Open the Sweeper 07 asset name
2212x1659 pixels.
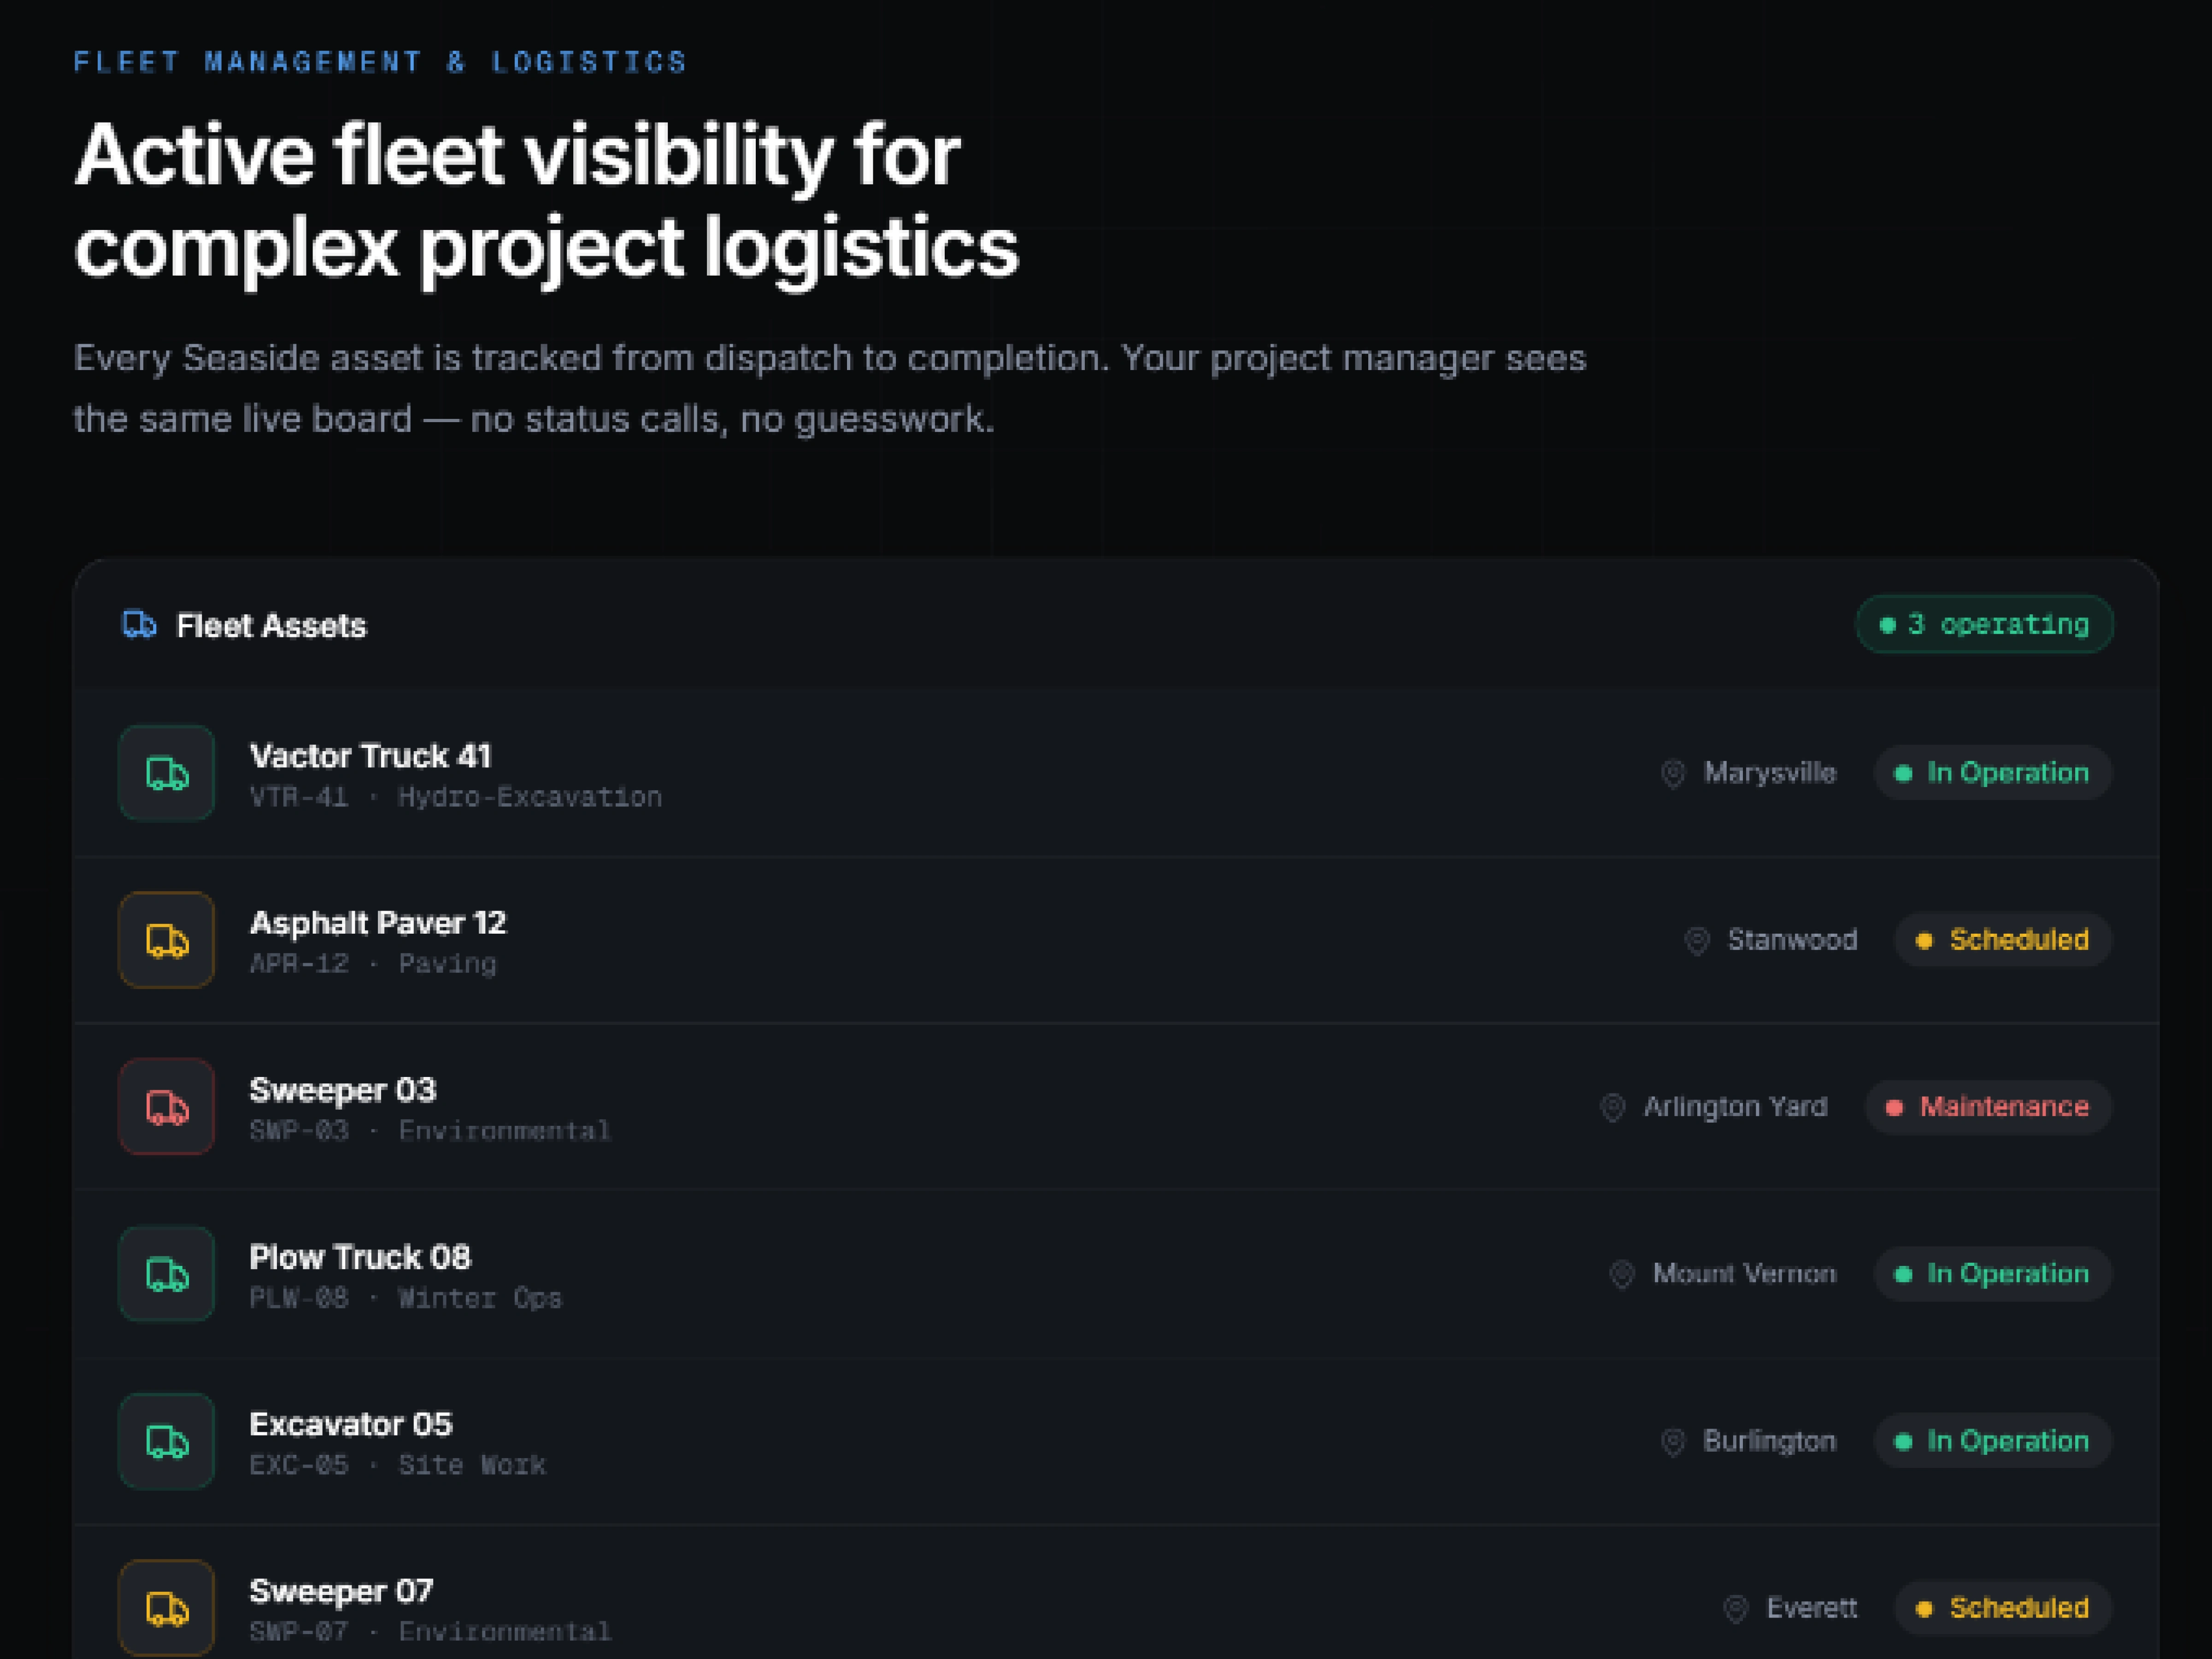[341, 1591]
